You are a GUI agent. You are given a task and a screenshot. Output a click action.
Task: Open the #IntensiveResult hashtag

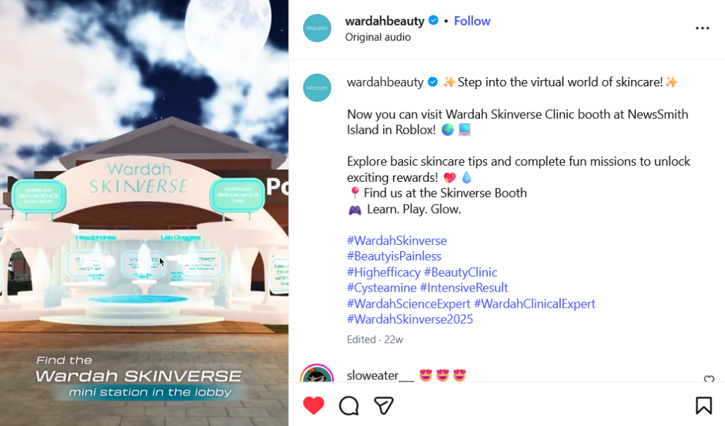click(x=464, y=288)
